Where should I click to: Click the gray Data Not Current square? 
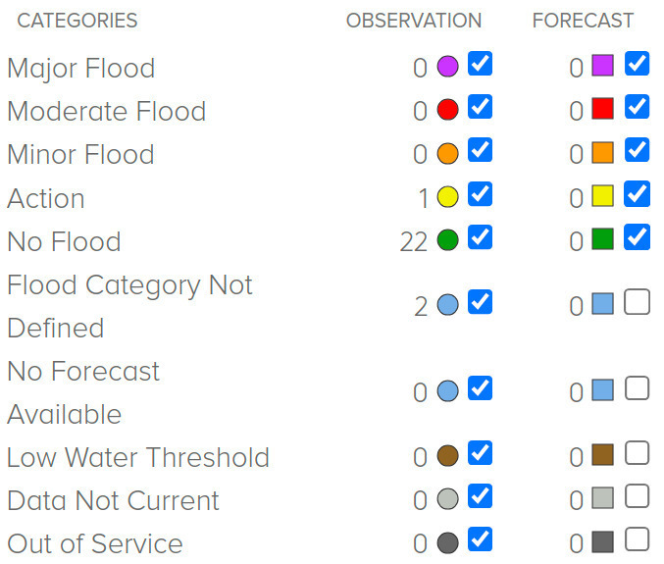pyautogui.click(x=602, y=498)
